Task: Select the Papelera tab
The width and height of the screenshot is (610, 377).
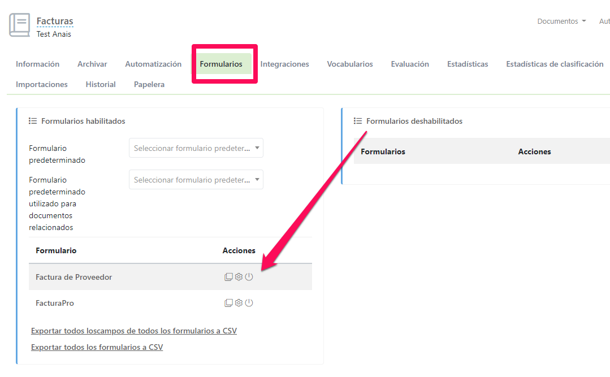Action: pyautogui.click(x=149, y=84)
